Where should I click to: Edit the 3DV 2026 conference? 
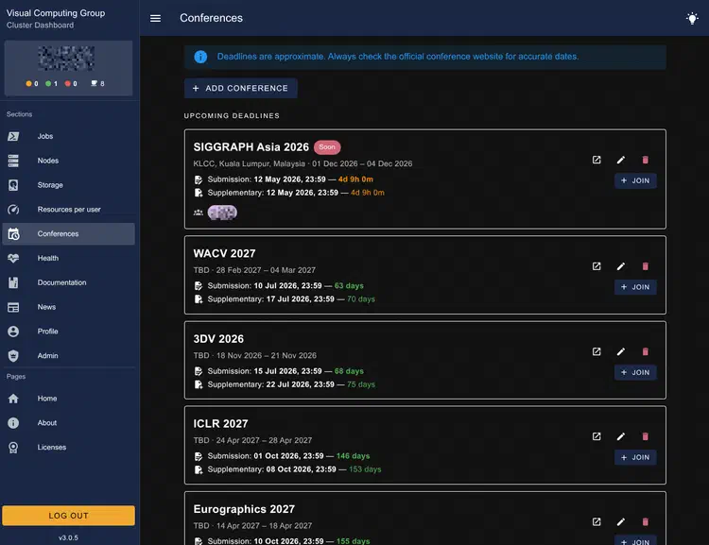pyautogui.click(x=621, y=351)
